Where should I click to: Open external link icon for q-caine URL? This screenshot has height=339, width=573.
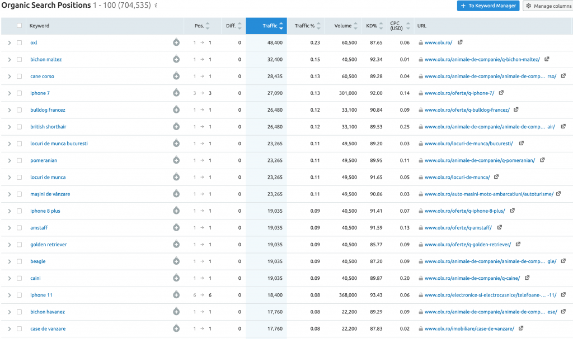click(x=527, y=278)
